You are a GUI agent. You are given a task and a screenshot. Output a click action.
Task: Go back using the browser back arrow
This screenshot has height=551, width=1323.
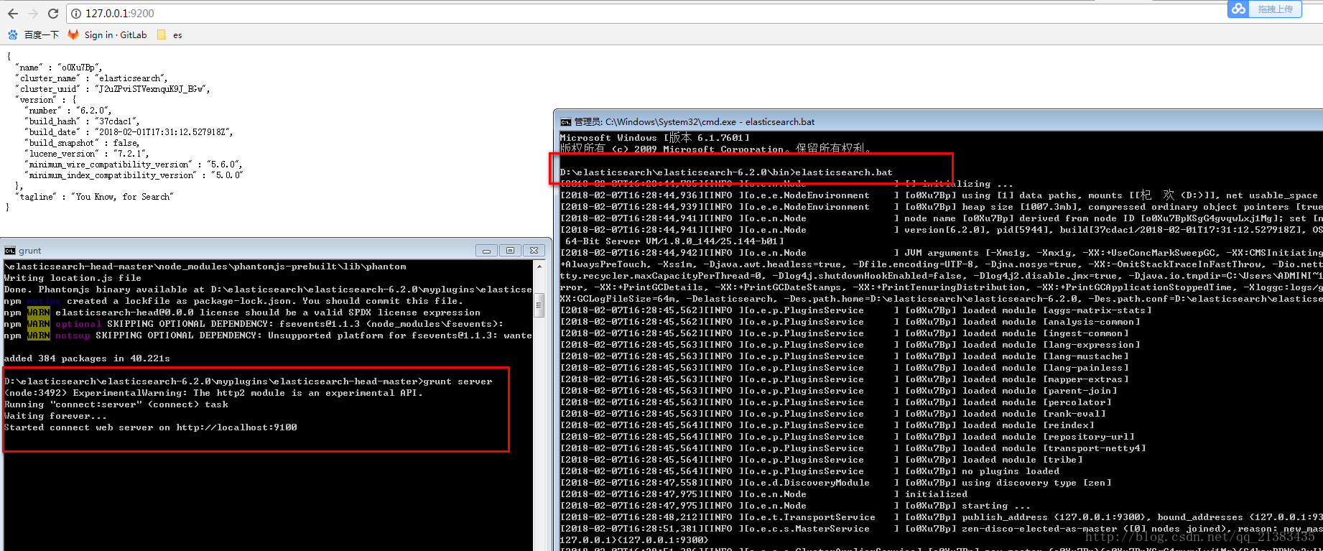coord(13,13)
